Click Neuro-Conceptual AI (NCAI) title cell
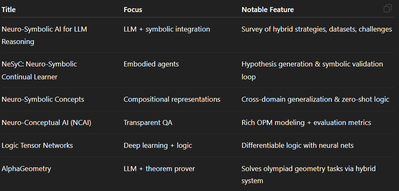The height and width of the screenshot is (191, 399). pos(47,122)
